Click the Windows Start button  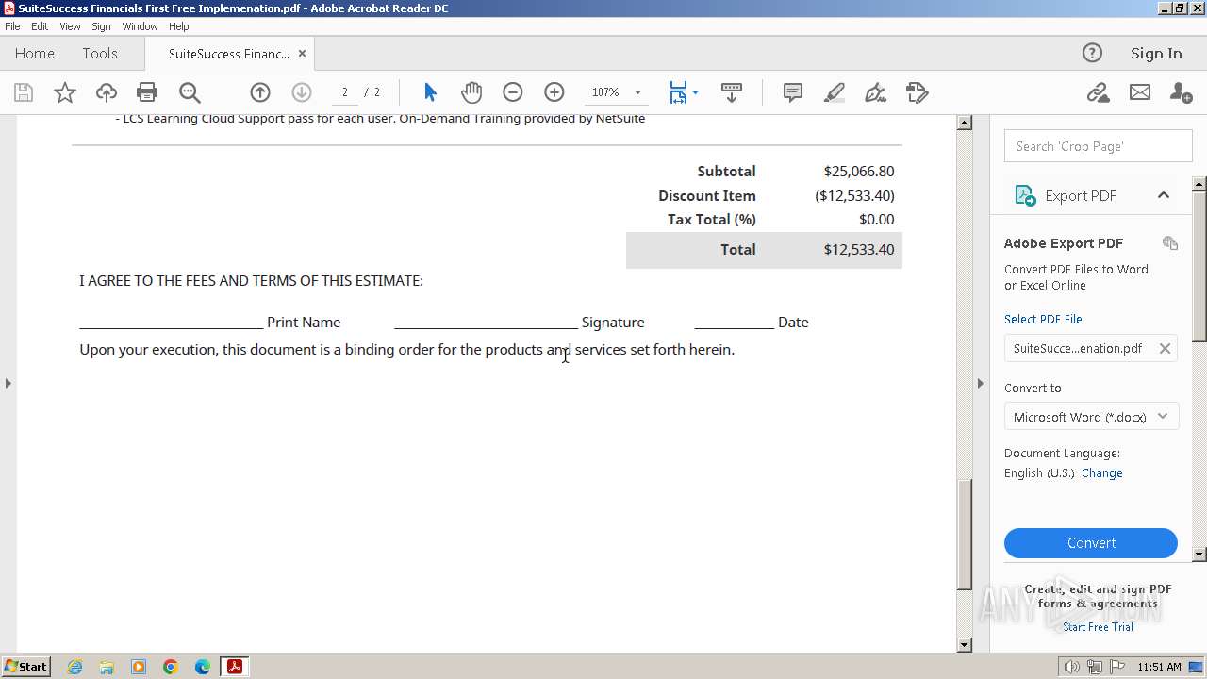pos(26,666)
